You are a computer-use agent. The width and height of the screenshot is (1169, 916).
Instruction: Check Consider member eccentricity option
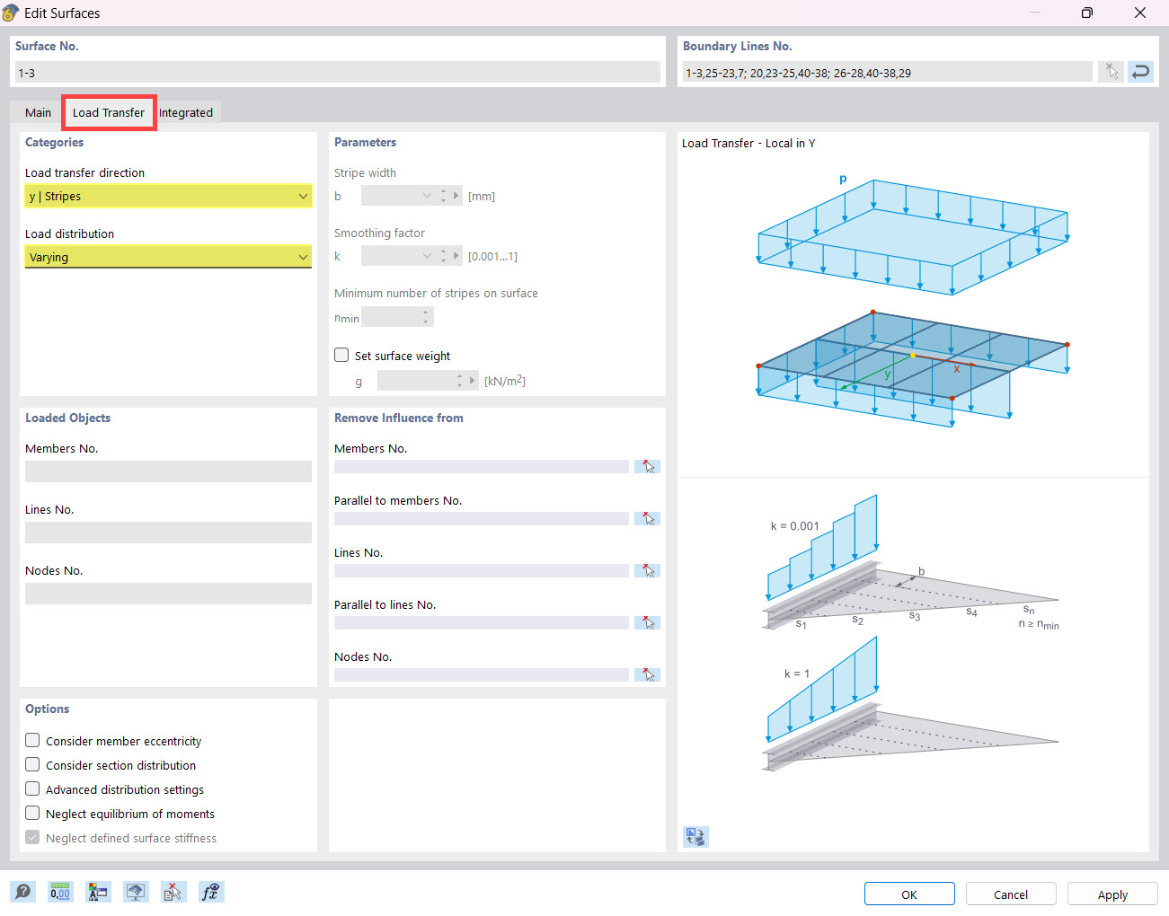coord(32,740)
